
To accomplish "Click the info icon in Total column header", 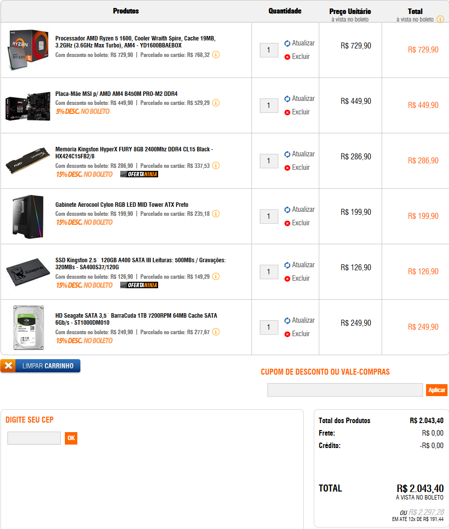I will (x=440, y=19).
